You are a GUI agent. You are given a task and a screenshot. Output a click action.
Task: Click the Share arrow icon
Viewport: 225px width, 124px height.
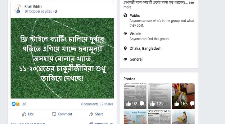pyautogui.click(x=91, y=114)
